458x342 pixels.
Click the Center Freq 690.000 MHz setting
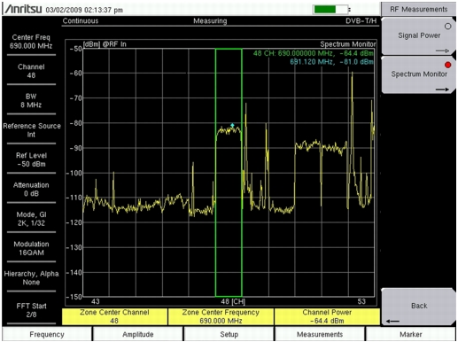31,42
